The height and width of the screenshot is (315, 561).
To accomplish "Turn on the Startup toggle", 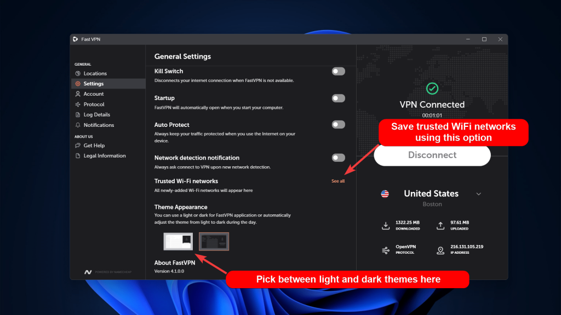I will point(338,98).
